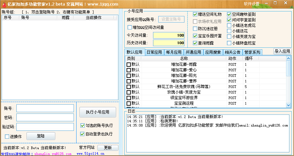Image resolution: width=294 pixels, height=156 pixels.
Task: Tick the 宝宝测运程 row checkbox
Action: 129,103
